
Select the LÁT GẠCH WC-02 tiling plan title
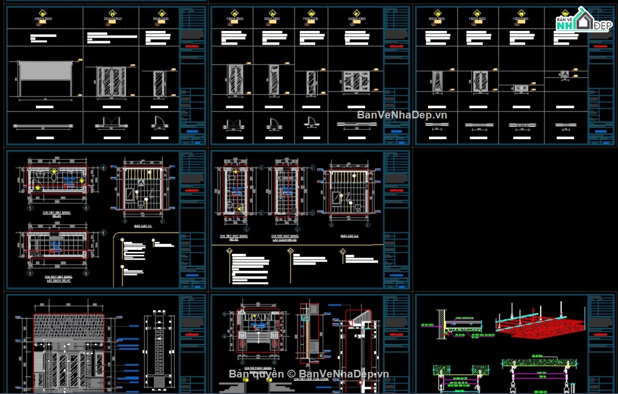coord(286,237)
